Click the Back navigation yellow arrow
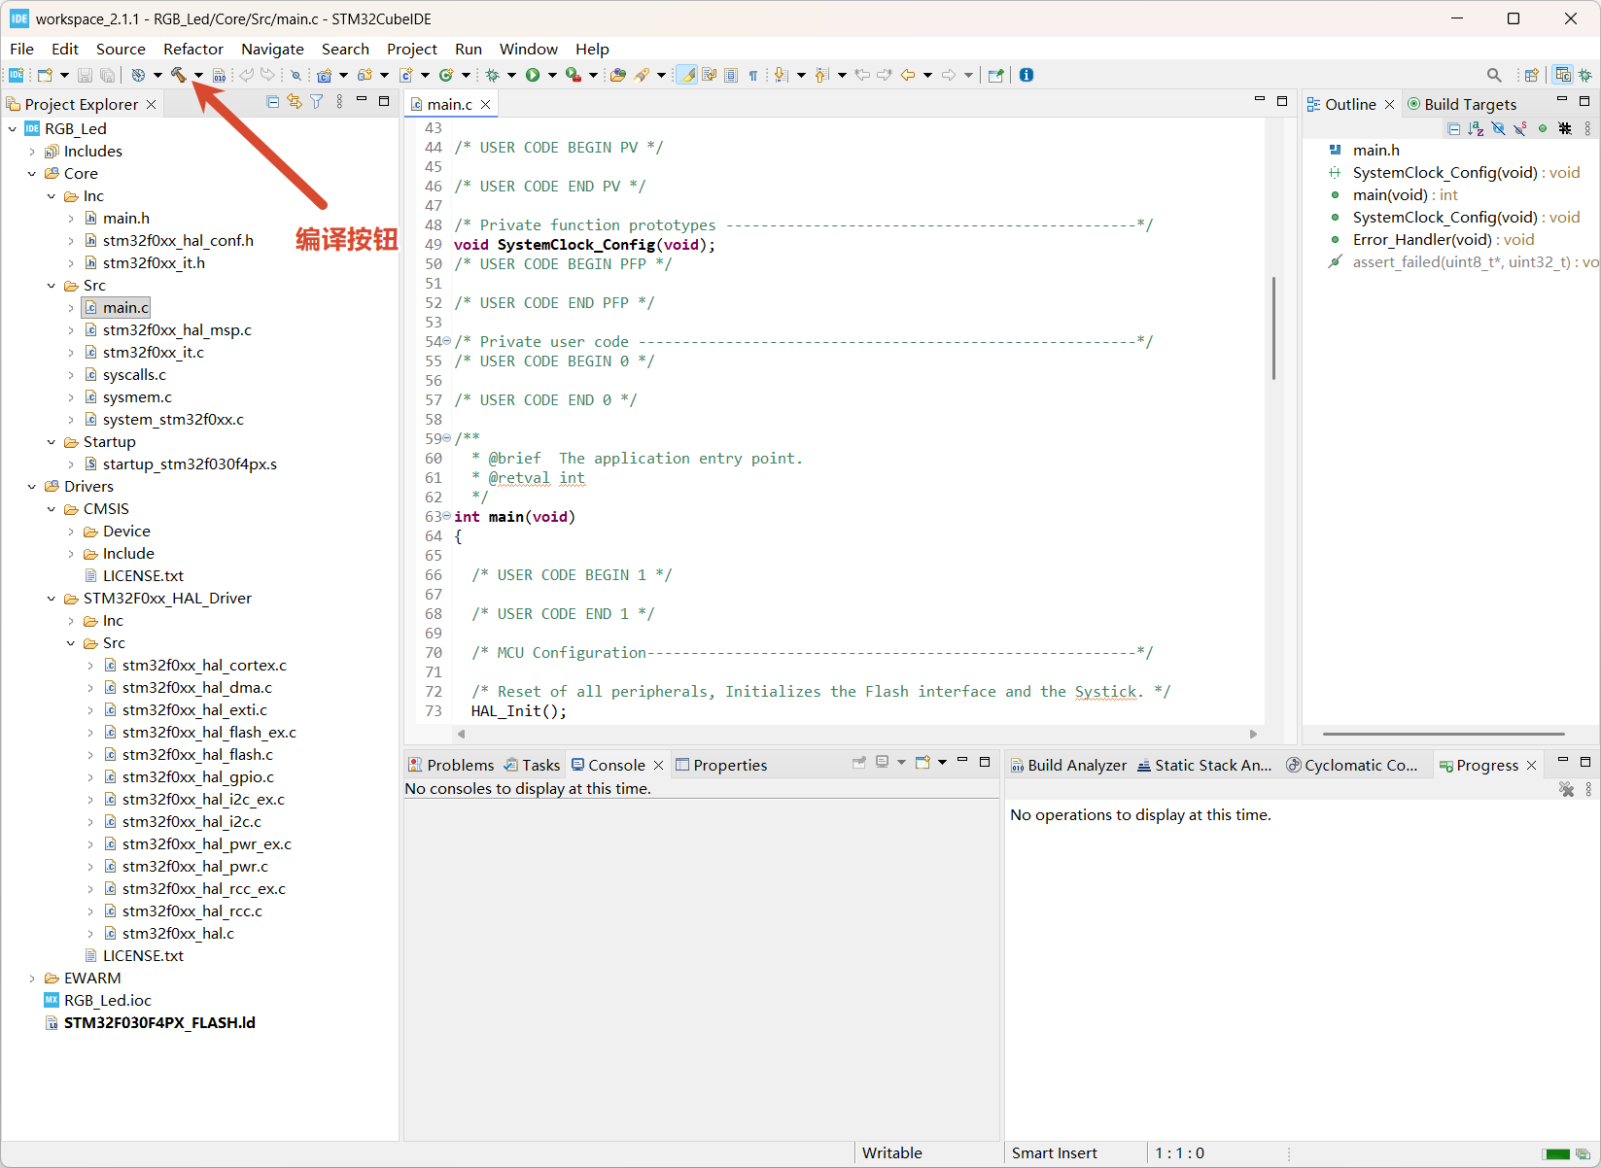 pos(908,75)
